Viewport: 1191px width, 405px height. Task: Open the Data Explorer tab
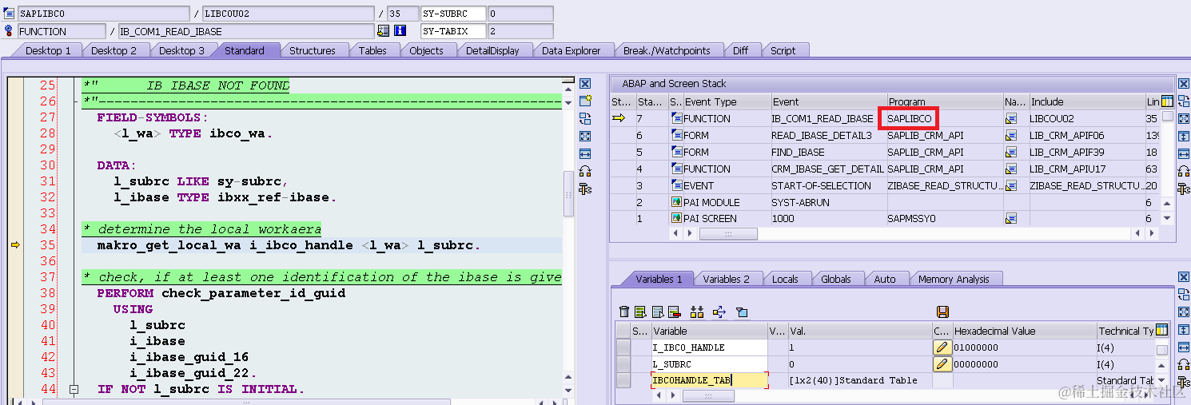pos(571,50)
